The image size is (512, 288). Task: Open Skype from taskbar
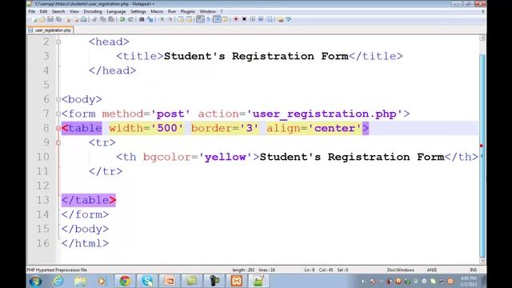[147, 281]
